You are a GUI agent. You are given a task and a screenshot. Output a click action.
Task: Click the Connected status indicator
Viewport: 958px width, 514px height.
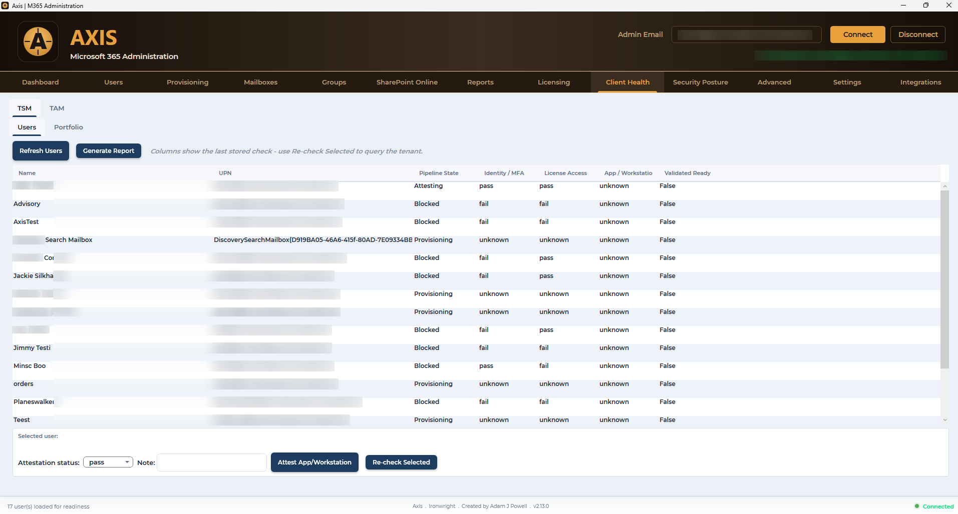click(x=934, y=506)
